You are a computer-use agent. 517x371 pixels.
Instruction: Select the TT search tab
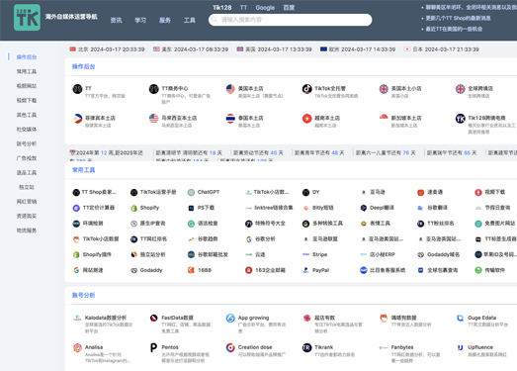pyautogui.click(x=243, y=8)
